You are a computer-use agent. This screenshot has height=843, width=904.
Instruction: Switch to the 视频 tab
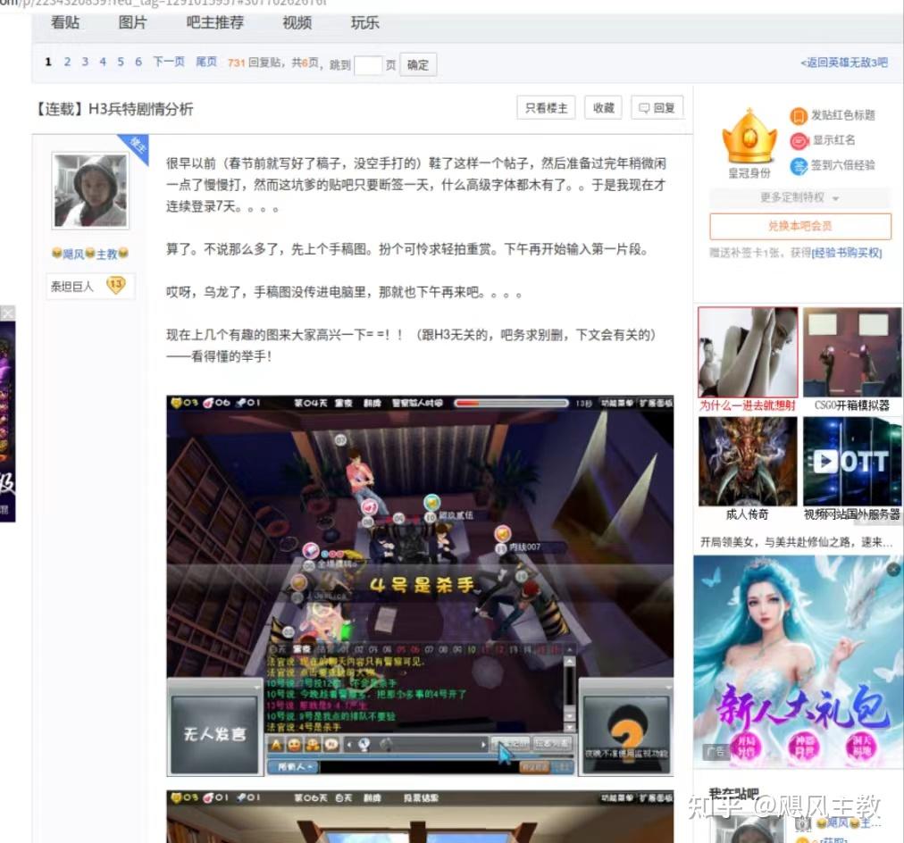(x=297, y=23)
